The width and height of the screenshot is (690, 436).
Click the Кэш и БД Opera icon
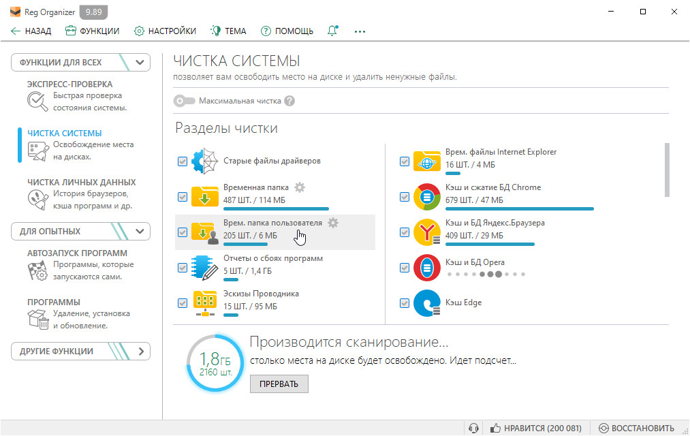pyautogui.click(x=427, y=268)
